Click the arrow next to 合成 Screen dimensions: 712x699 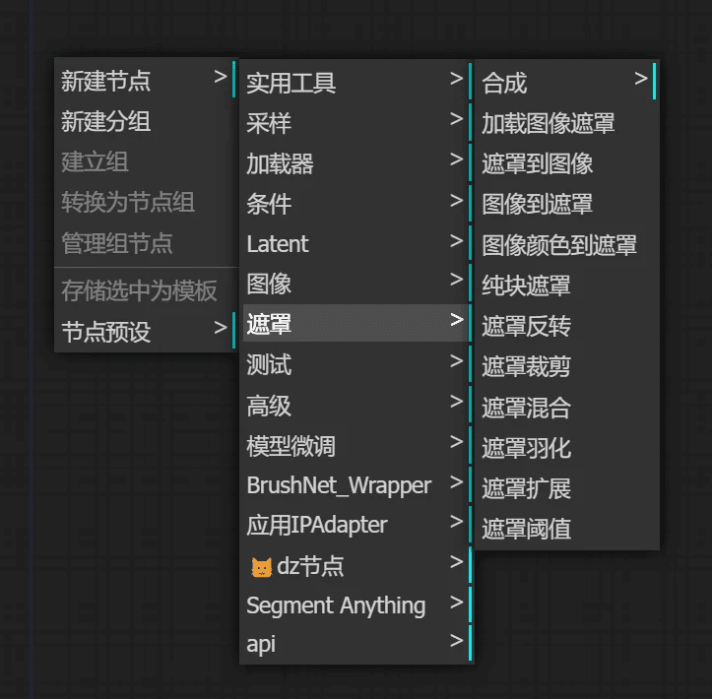click(641, 79)
